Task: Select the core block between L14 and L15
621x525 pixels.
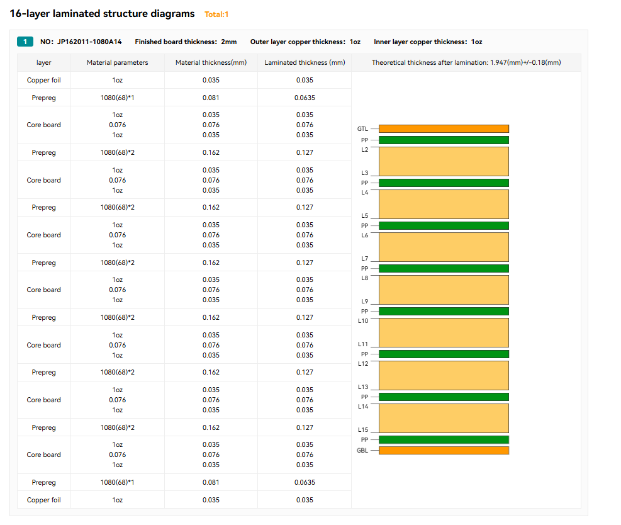Action: [444, 418]
